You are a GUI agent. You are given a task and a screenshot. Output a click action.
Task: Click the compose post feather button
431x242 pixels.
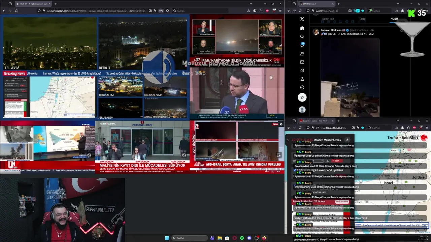302,97
